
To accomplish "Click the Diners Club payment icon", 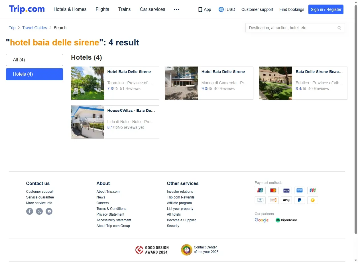I will click(260, 200).
